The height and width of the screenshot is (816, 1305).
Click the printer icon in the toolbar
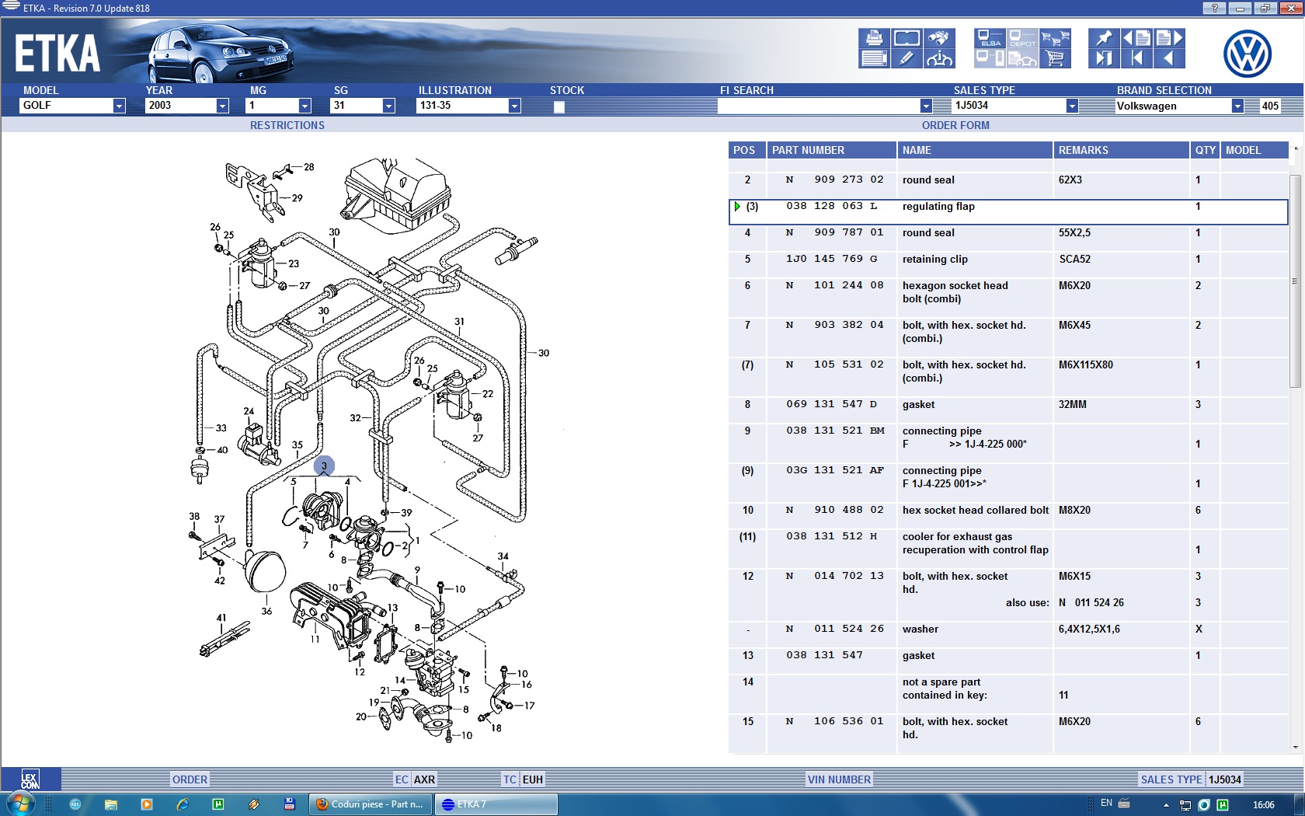pyautogui.click(x=874, y=38)
